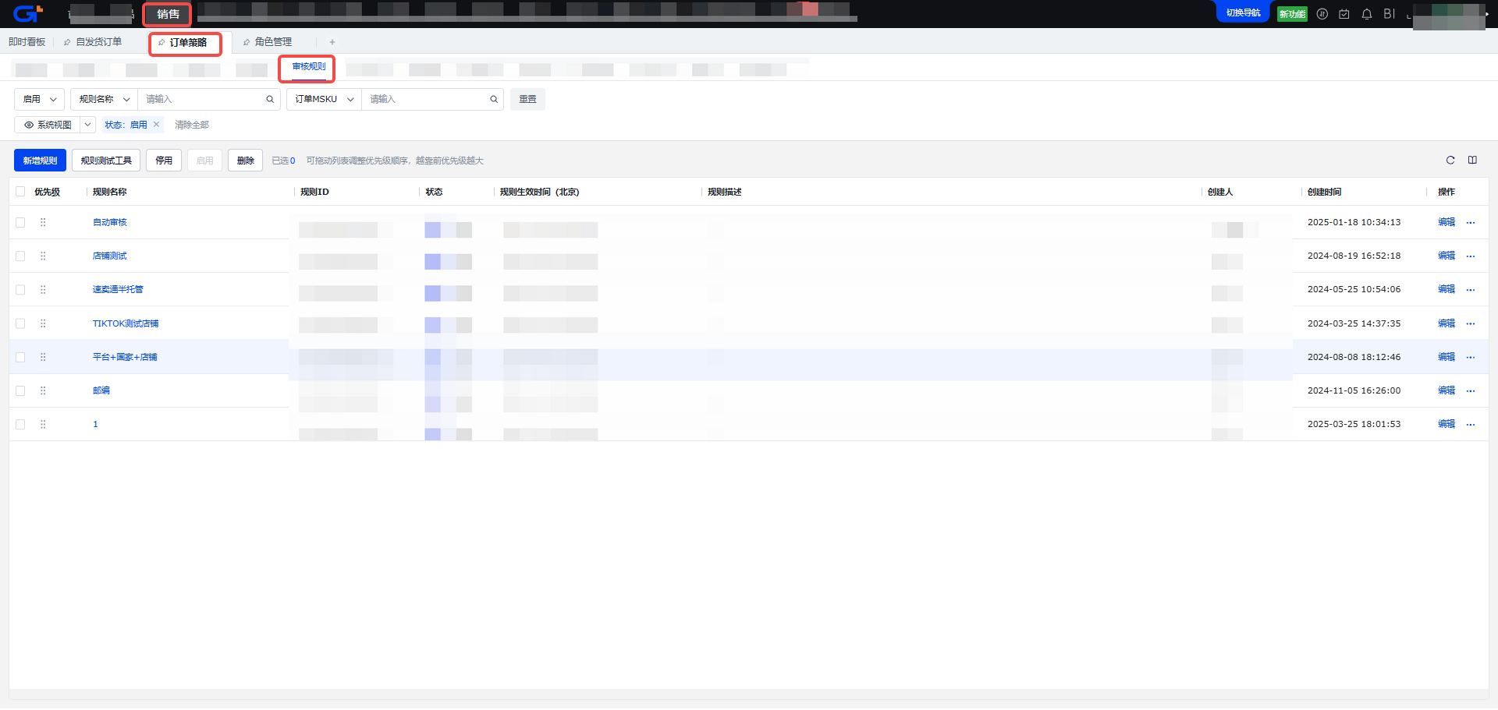Click the 重置 reset button

528,99
